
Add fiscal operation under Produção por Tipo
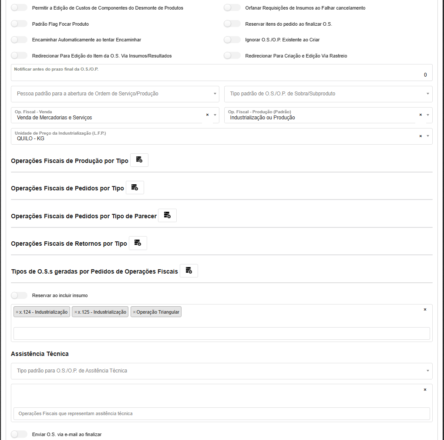click(x=139, y=160)
